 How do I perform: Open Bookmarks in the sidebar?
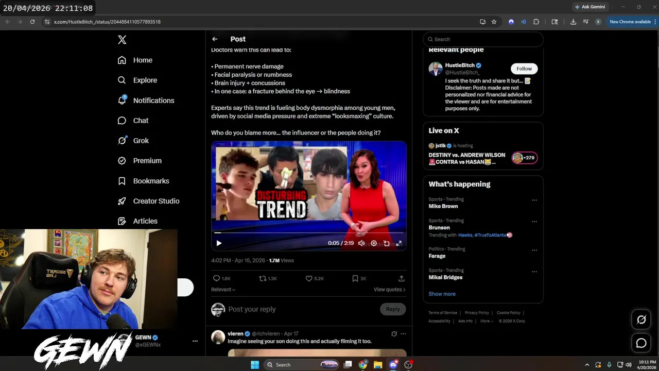click(143, 181)
